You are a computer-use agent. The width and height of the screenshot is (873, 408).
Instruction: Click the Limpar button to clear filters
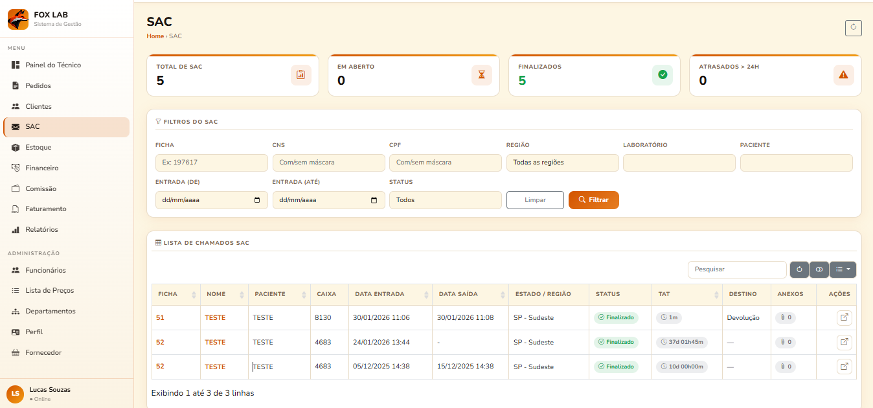click(x=535, y=200)
